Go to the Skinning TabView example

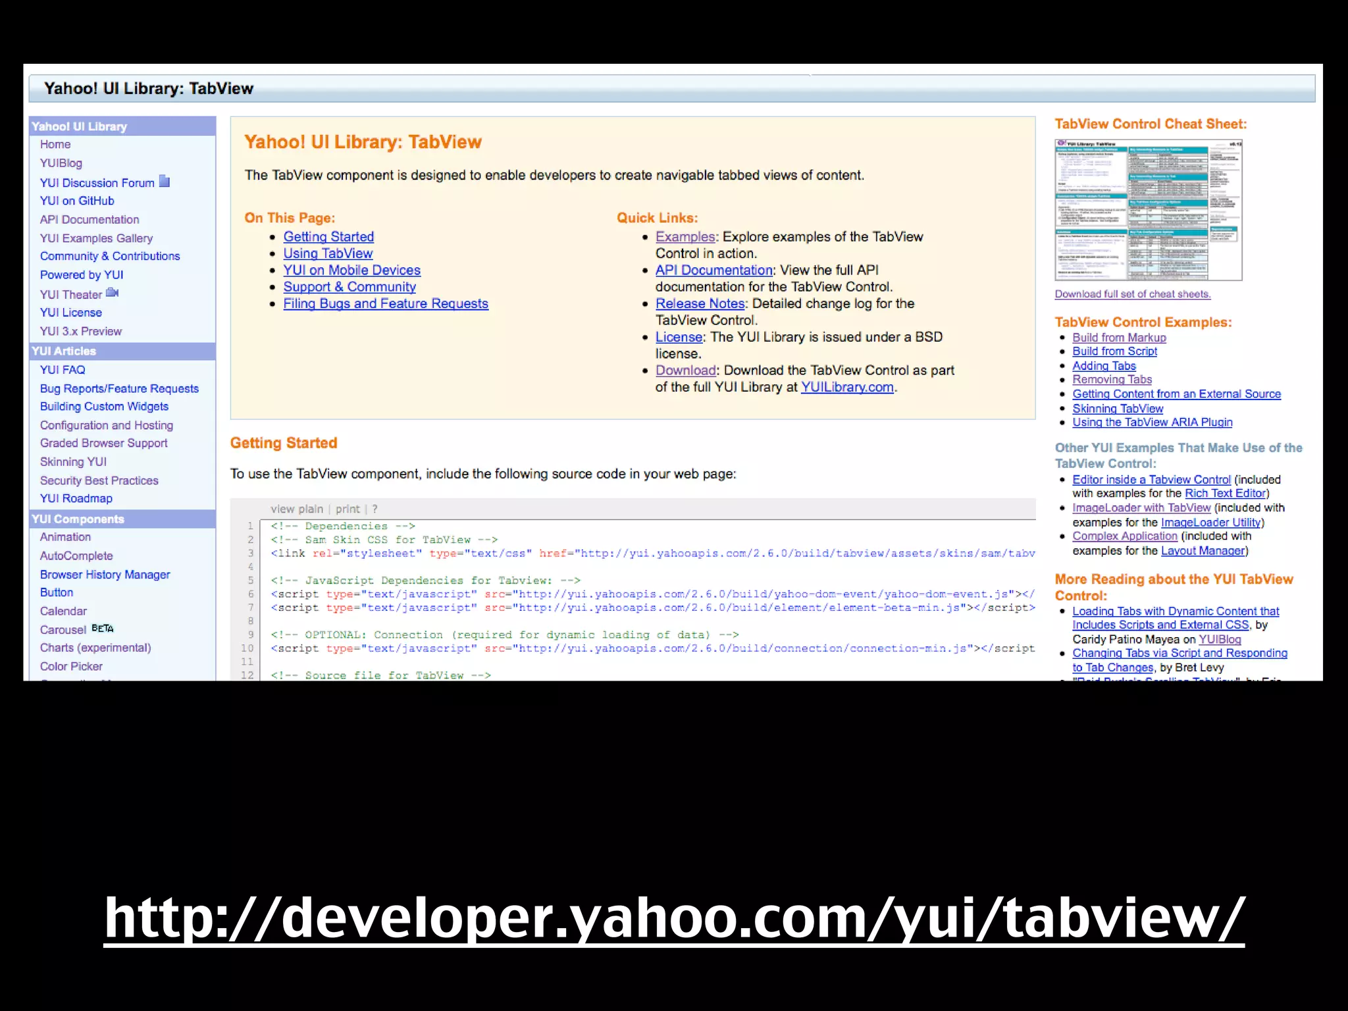[x=1118, y=409]
